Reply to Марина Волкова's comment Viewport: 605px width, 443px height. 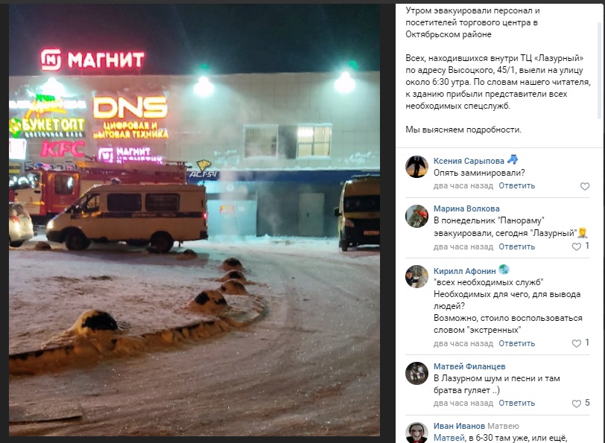pyautogui.click(x=516, y=246)
